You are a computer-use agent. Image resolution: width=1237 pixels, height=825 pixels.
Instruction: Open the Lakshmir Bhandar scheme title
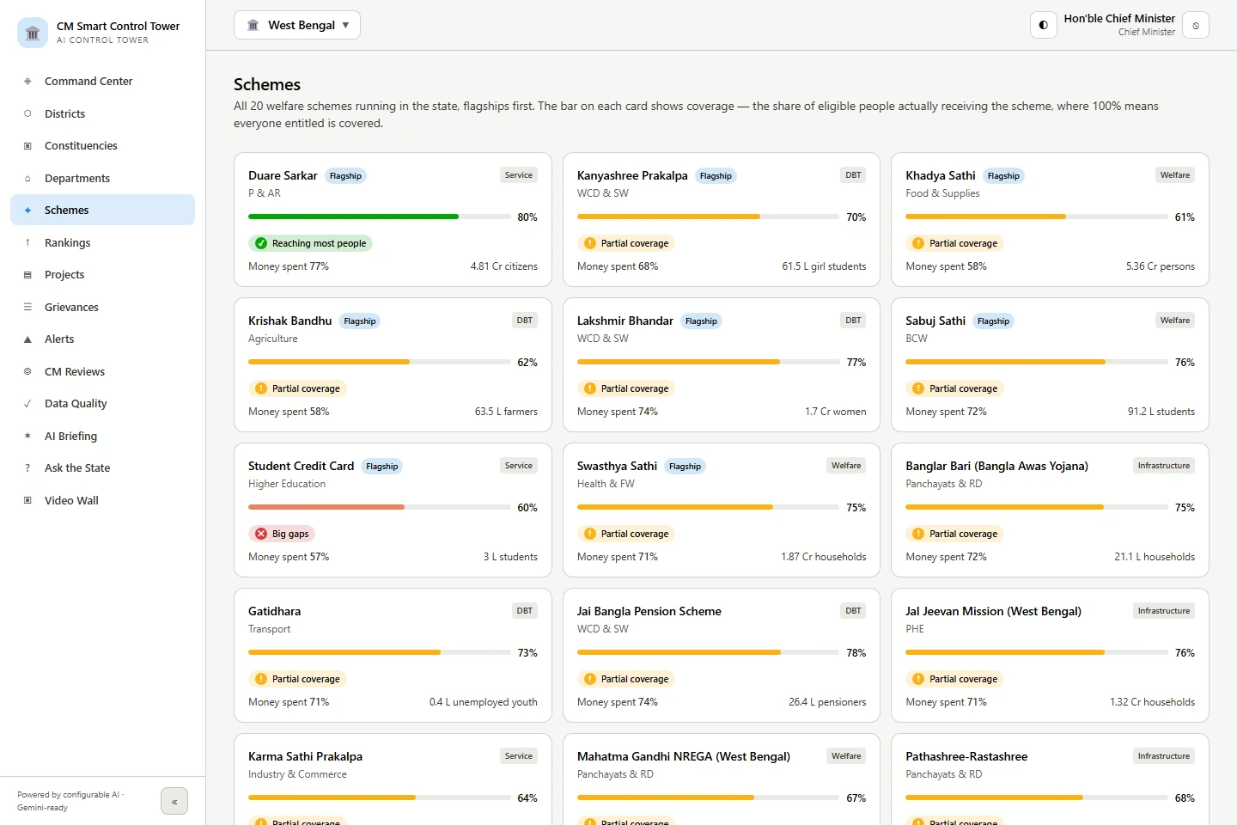point(625,321)
